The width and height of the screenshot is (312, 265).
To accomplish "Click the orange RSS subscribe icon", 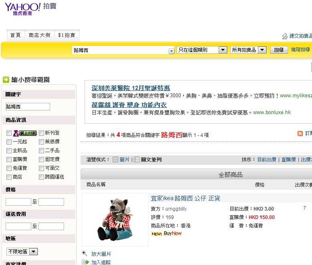I will click(x=300, y=133).
